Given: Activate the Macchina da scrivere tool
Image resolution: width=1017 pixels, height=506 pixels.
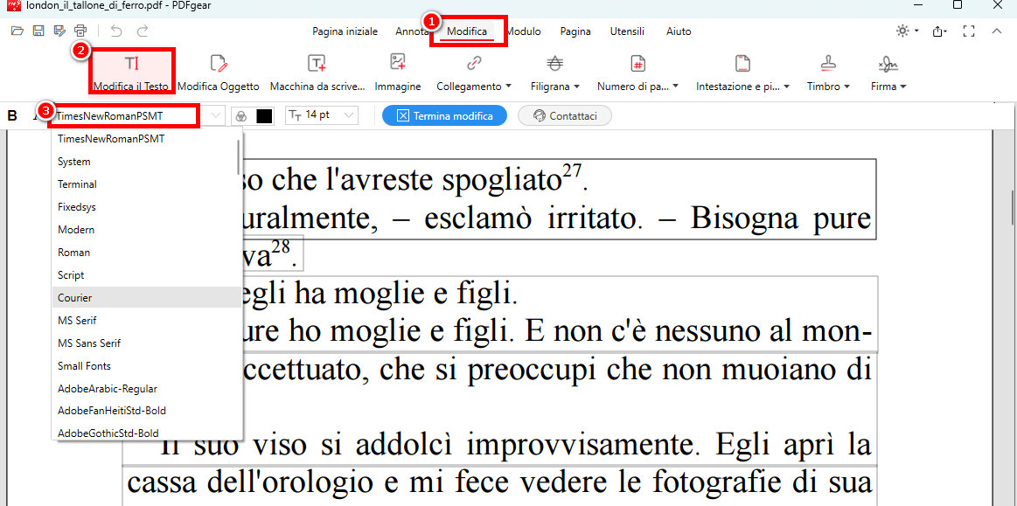Looking at the screenshot, I should click(317, 70).
